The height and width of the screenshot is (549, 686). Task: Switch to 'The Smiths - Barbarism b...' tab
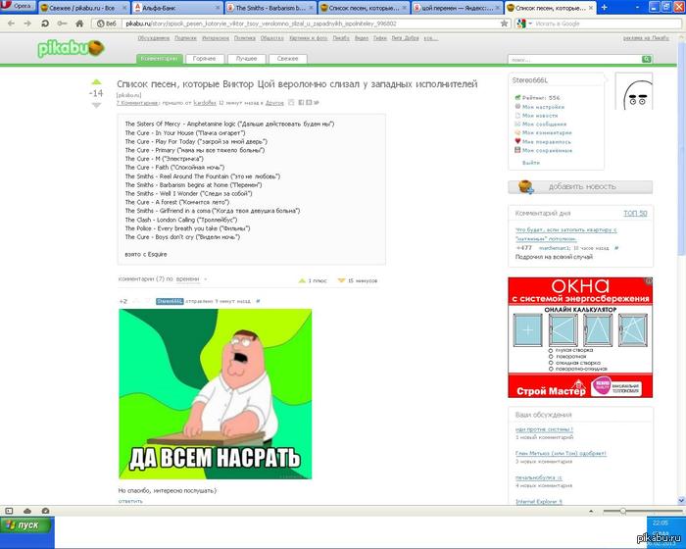270,8
